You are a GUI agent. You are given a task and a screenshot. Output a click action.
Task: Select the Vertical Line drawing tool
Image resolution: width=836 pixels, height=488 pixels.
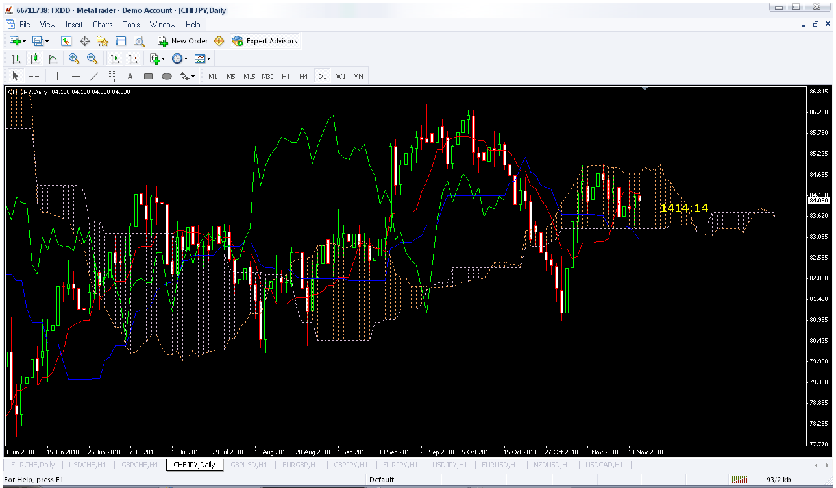(58, 76)
